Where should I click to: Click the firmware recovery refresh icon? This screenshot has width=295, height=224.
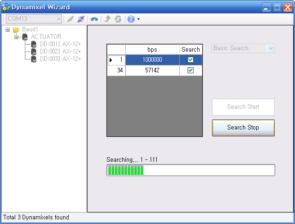(x=118, y=19)
